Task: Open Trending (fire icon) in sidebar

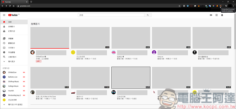Action: tap(14, 26)
